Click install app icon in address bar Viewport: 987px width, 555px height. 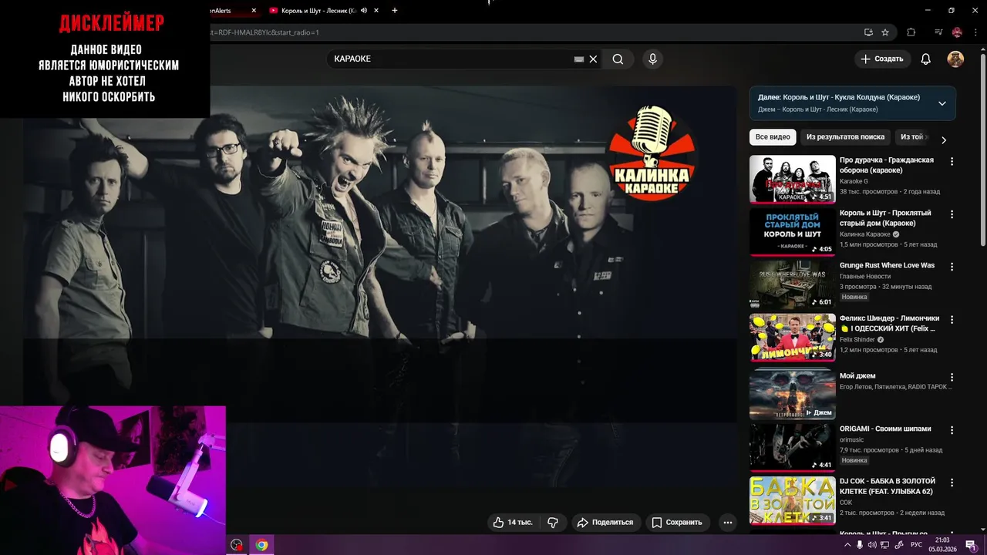(x=868, y=32)
